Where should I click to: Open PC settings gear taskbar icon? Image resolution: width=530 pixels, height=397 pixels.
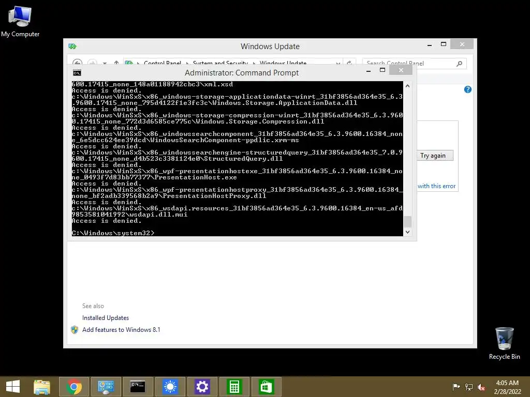coord(202,387)
